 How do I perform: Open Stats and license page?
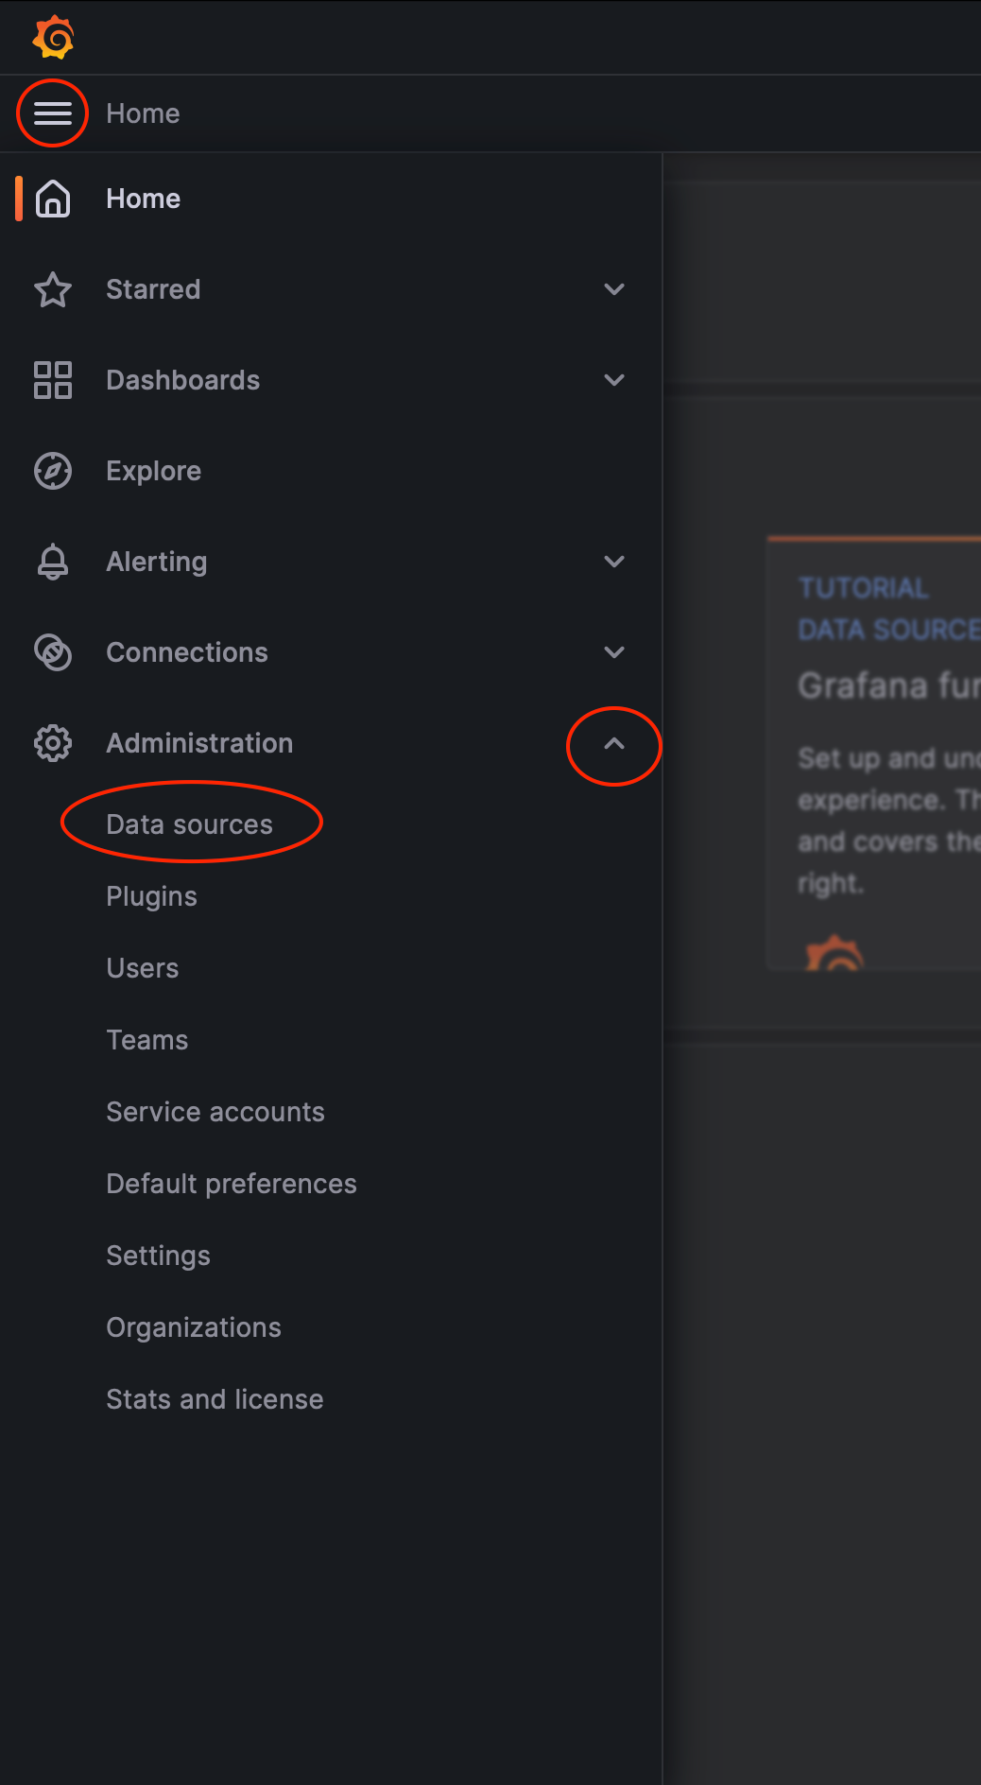[x=215, y=1399]
